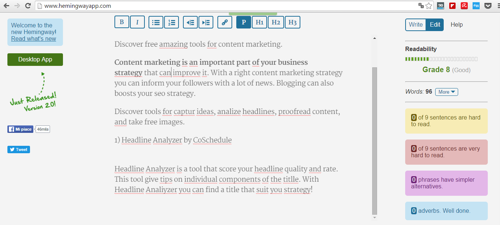Click the bold text 'Content marketing is an important part'
Screen dimensions: 500x225
click(182, 62)
